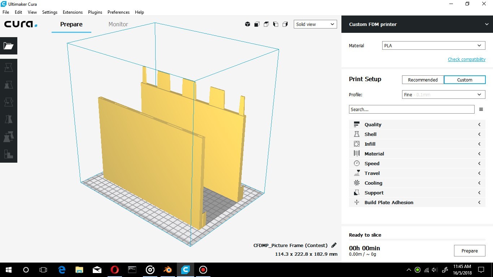Click the Prepare slice button
This screenshot has height=277, width=493.
[470, 251]
